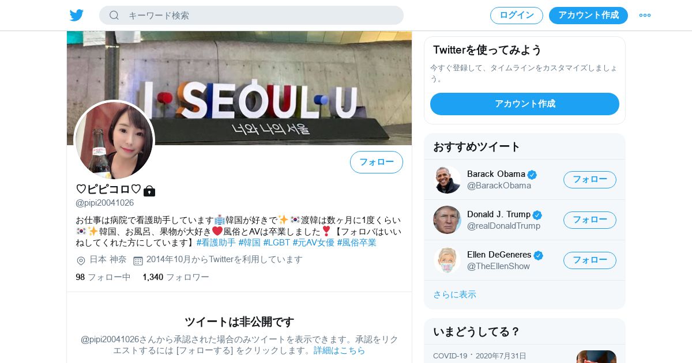Click the search magnifier icon

click(x=114, y=15)
